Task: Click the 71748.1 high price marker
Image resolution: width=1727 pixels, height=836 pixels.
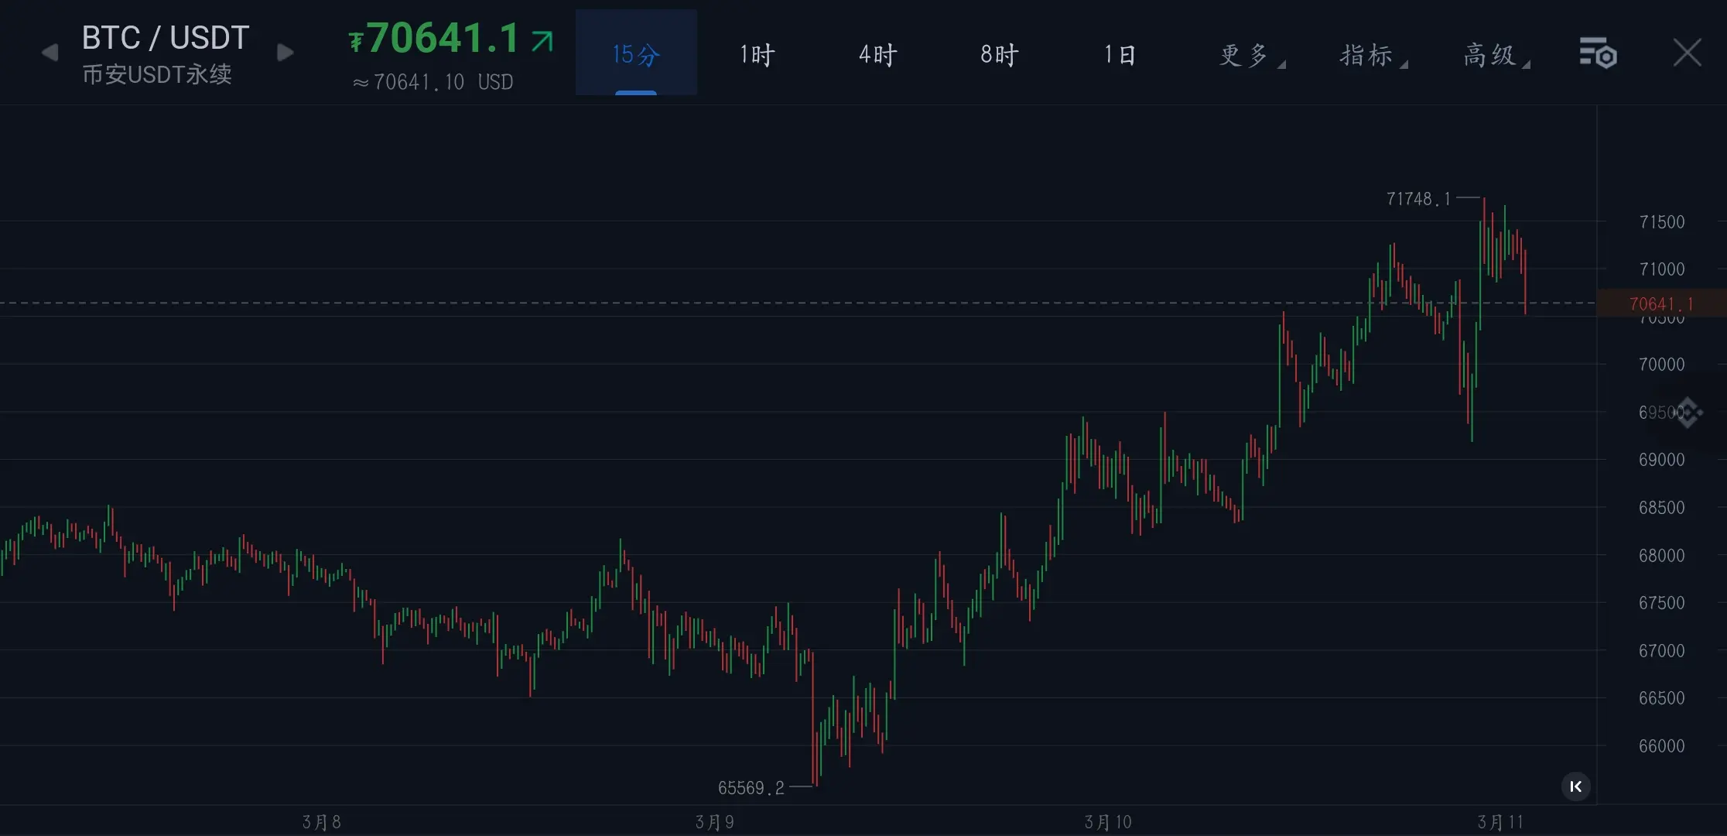Action: [1419, 199]
